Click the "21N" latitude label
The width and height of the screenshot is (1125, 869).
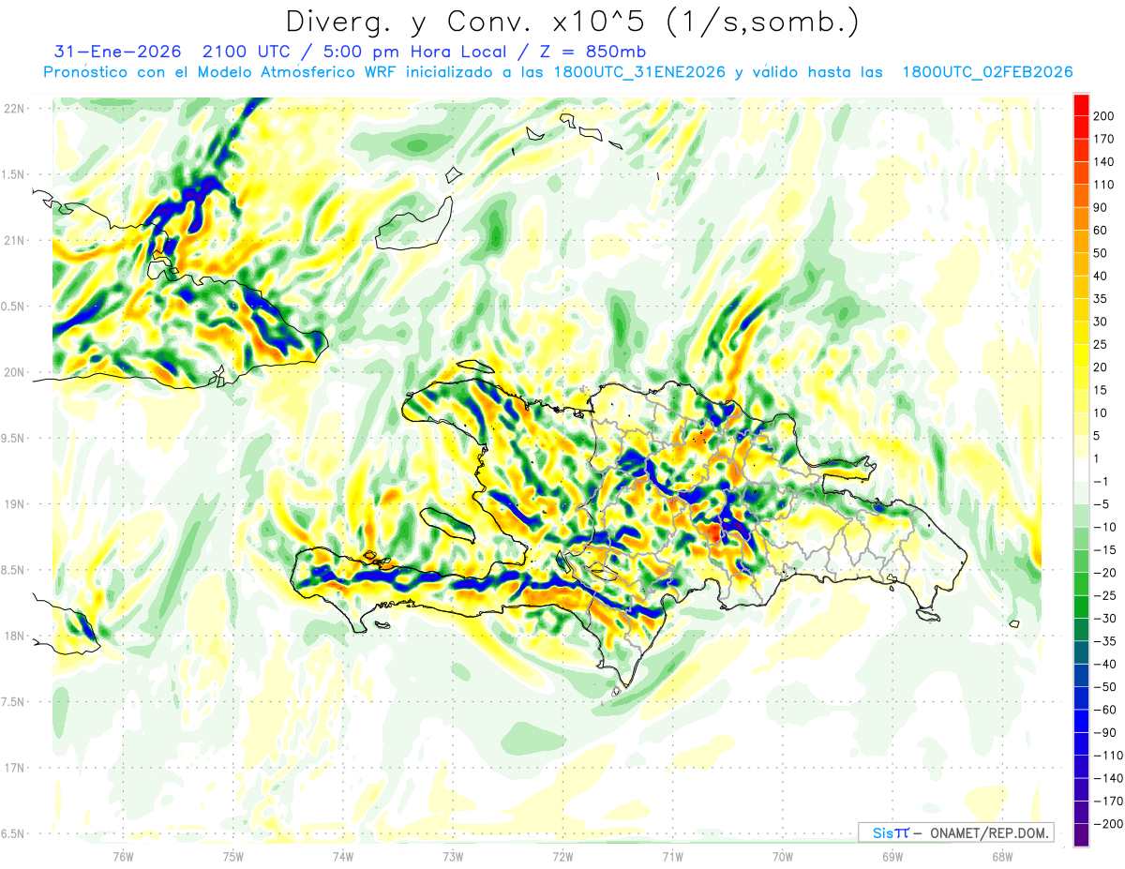14,241
